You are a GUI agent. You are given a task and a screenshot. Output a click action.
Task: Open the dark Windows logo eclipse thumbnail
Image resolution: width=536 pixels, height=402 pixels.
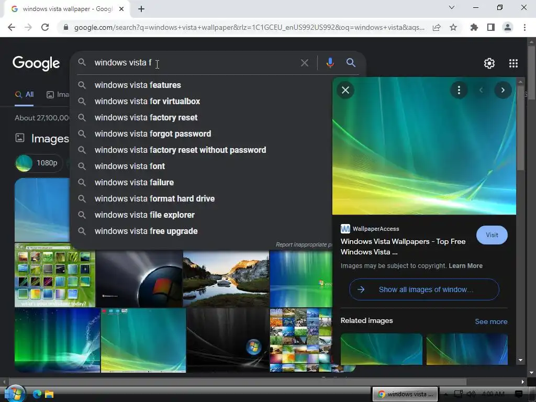pyautogui.click(x=139, y=278)
